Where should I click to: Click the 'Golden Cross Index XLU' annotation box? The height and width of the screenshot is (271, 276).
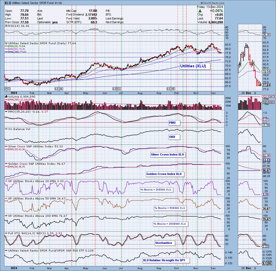pos(165,174)
